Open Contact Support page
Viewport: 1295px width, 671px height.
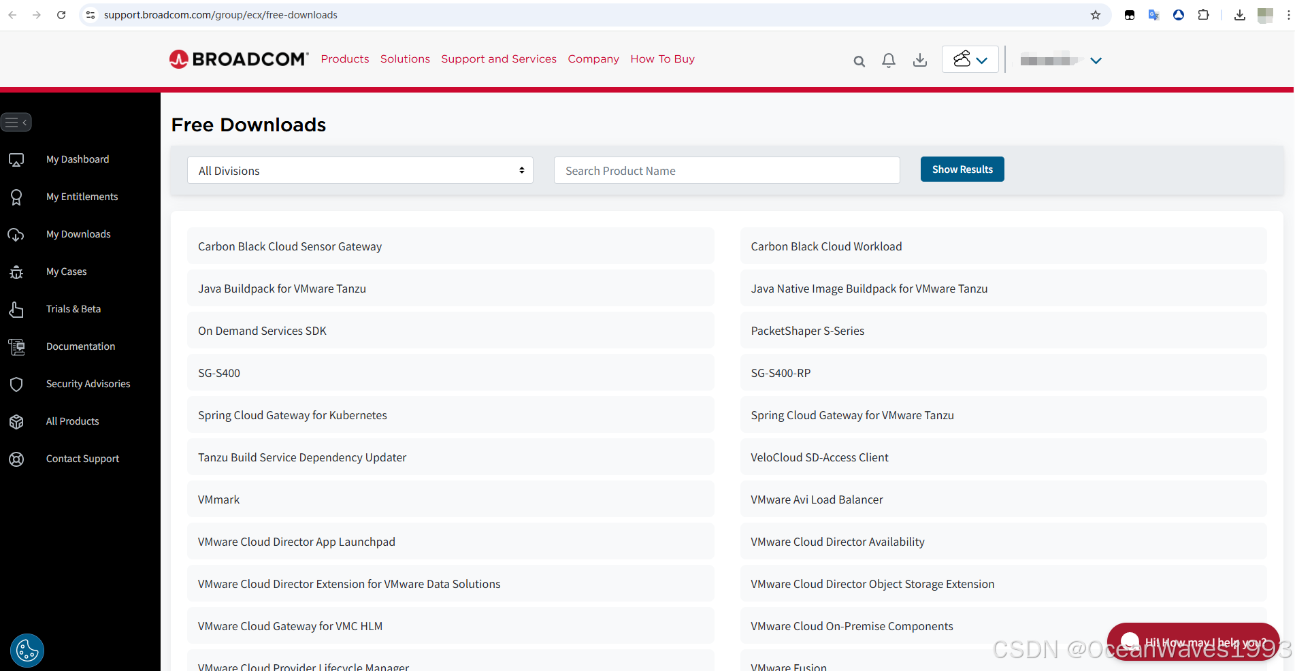pos(82,459)
